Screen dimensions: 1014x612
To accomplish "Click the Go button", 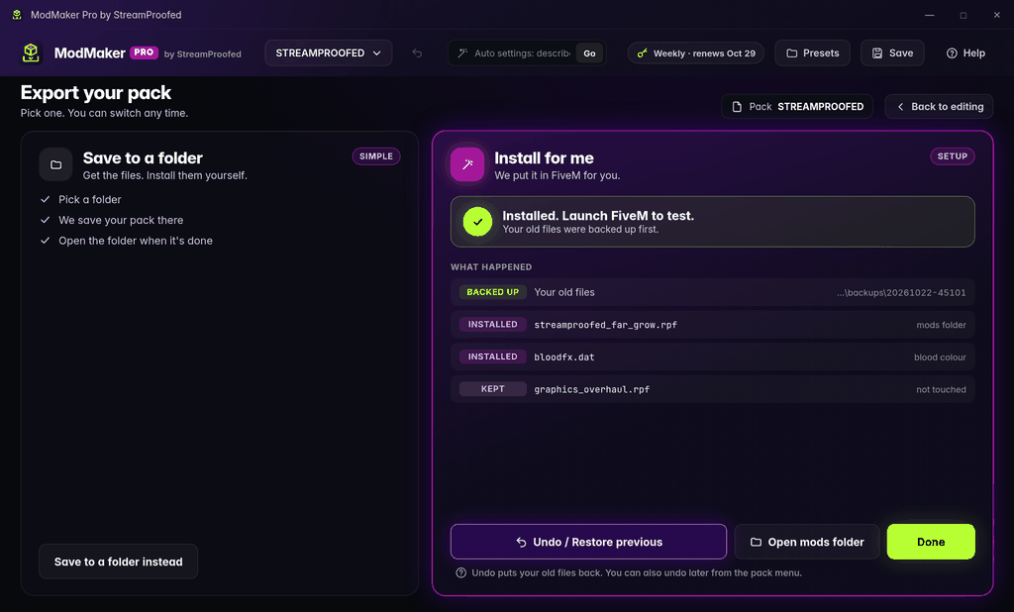I will coord(589,53).
